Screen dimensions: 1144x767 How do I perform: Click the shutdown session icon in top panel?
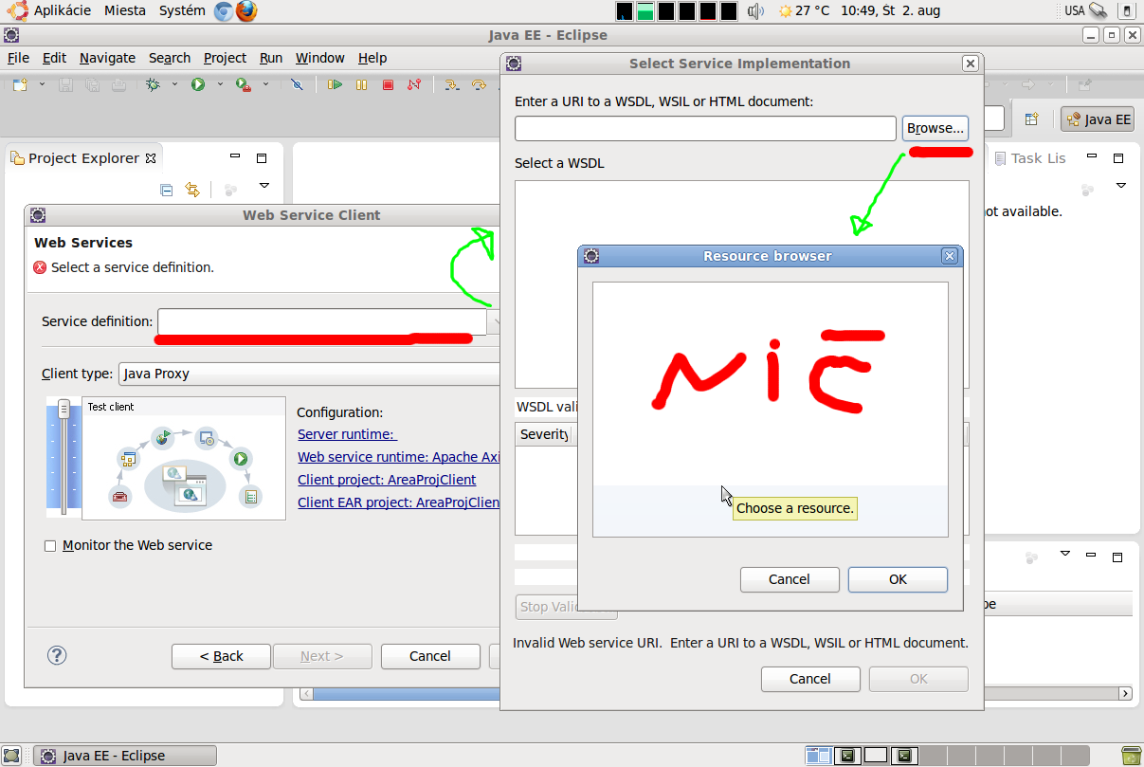[1127, 11]
